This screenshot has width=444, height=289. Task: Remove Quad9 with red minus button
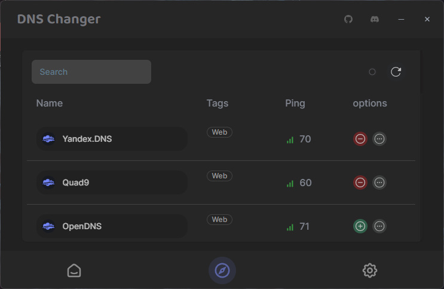coord(360,182)
